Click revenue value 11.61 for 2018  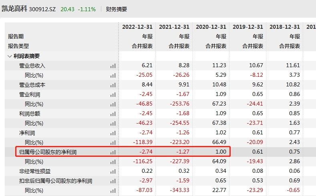pos(293,66)
